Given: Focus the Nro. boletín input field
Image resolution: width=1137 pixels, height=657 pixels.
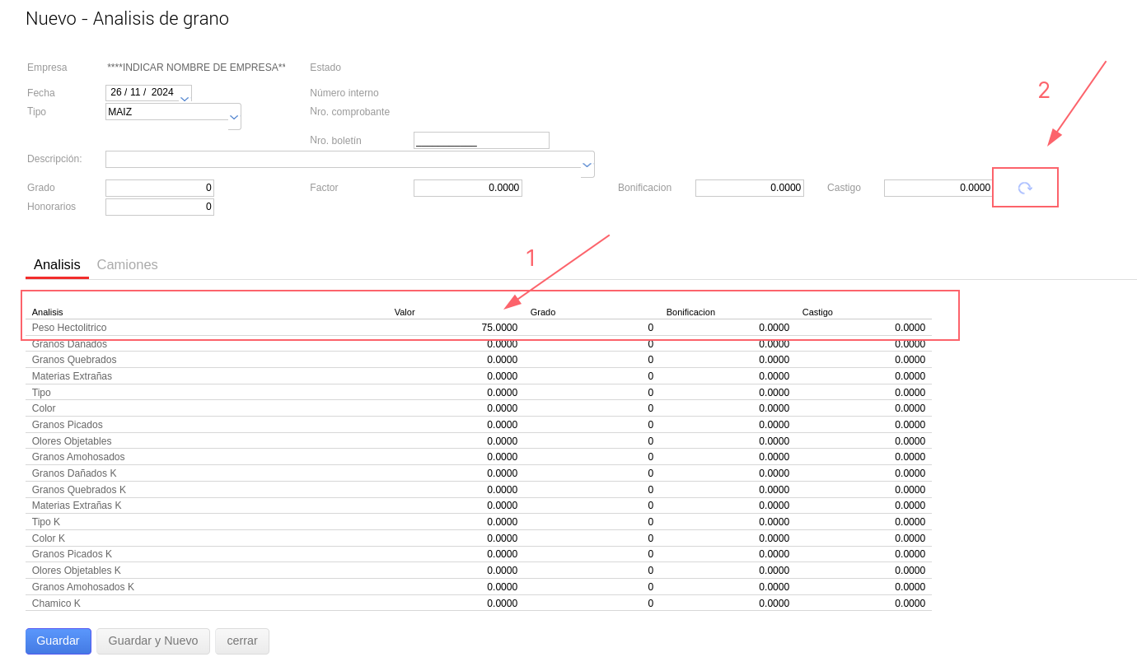Looking at the screenshot, I should pos(481,141).
